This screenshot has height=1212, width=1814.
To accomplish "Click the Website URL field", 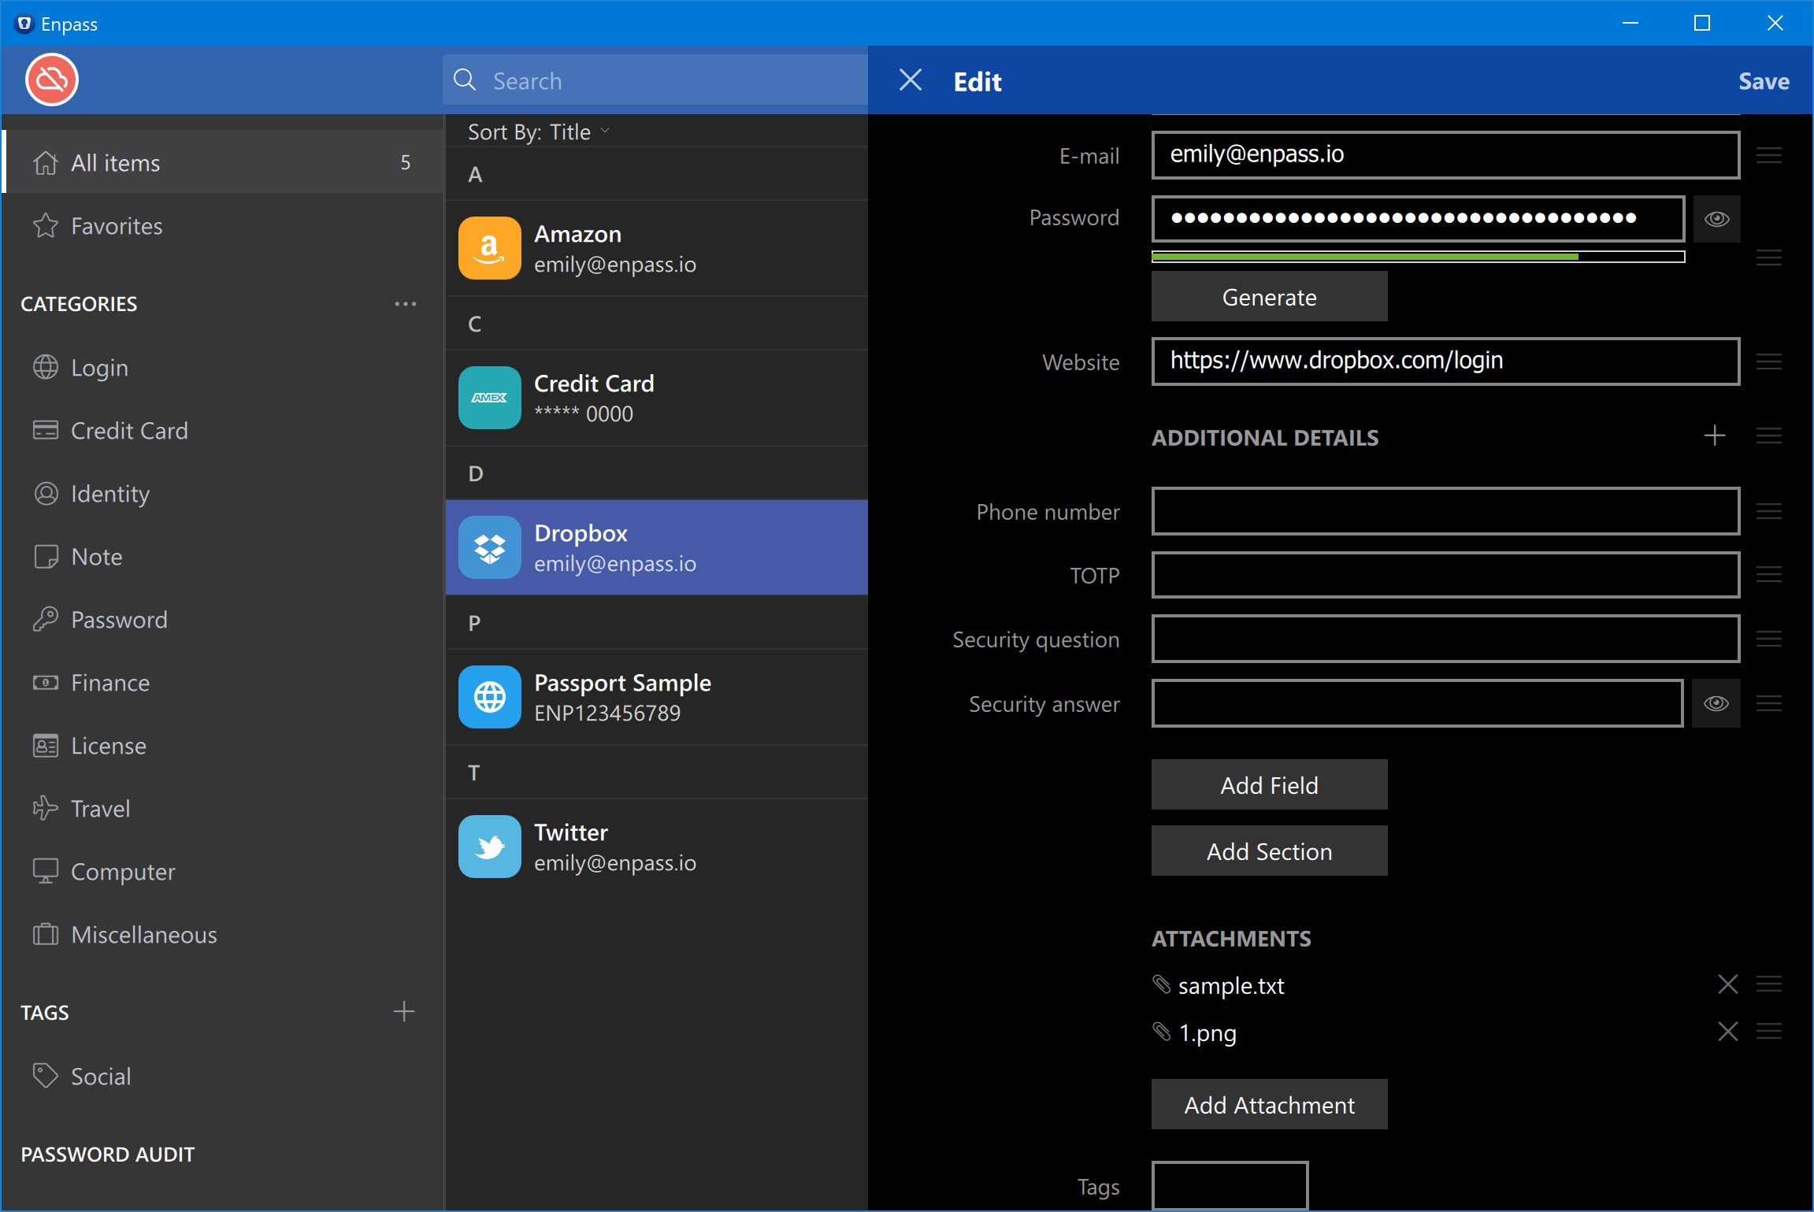I will [1445, 361].
